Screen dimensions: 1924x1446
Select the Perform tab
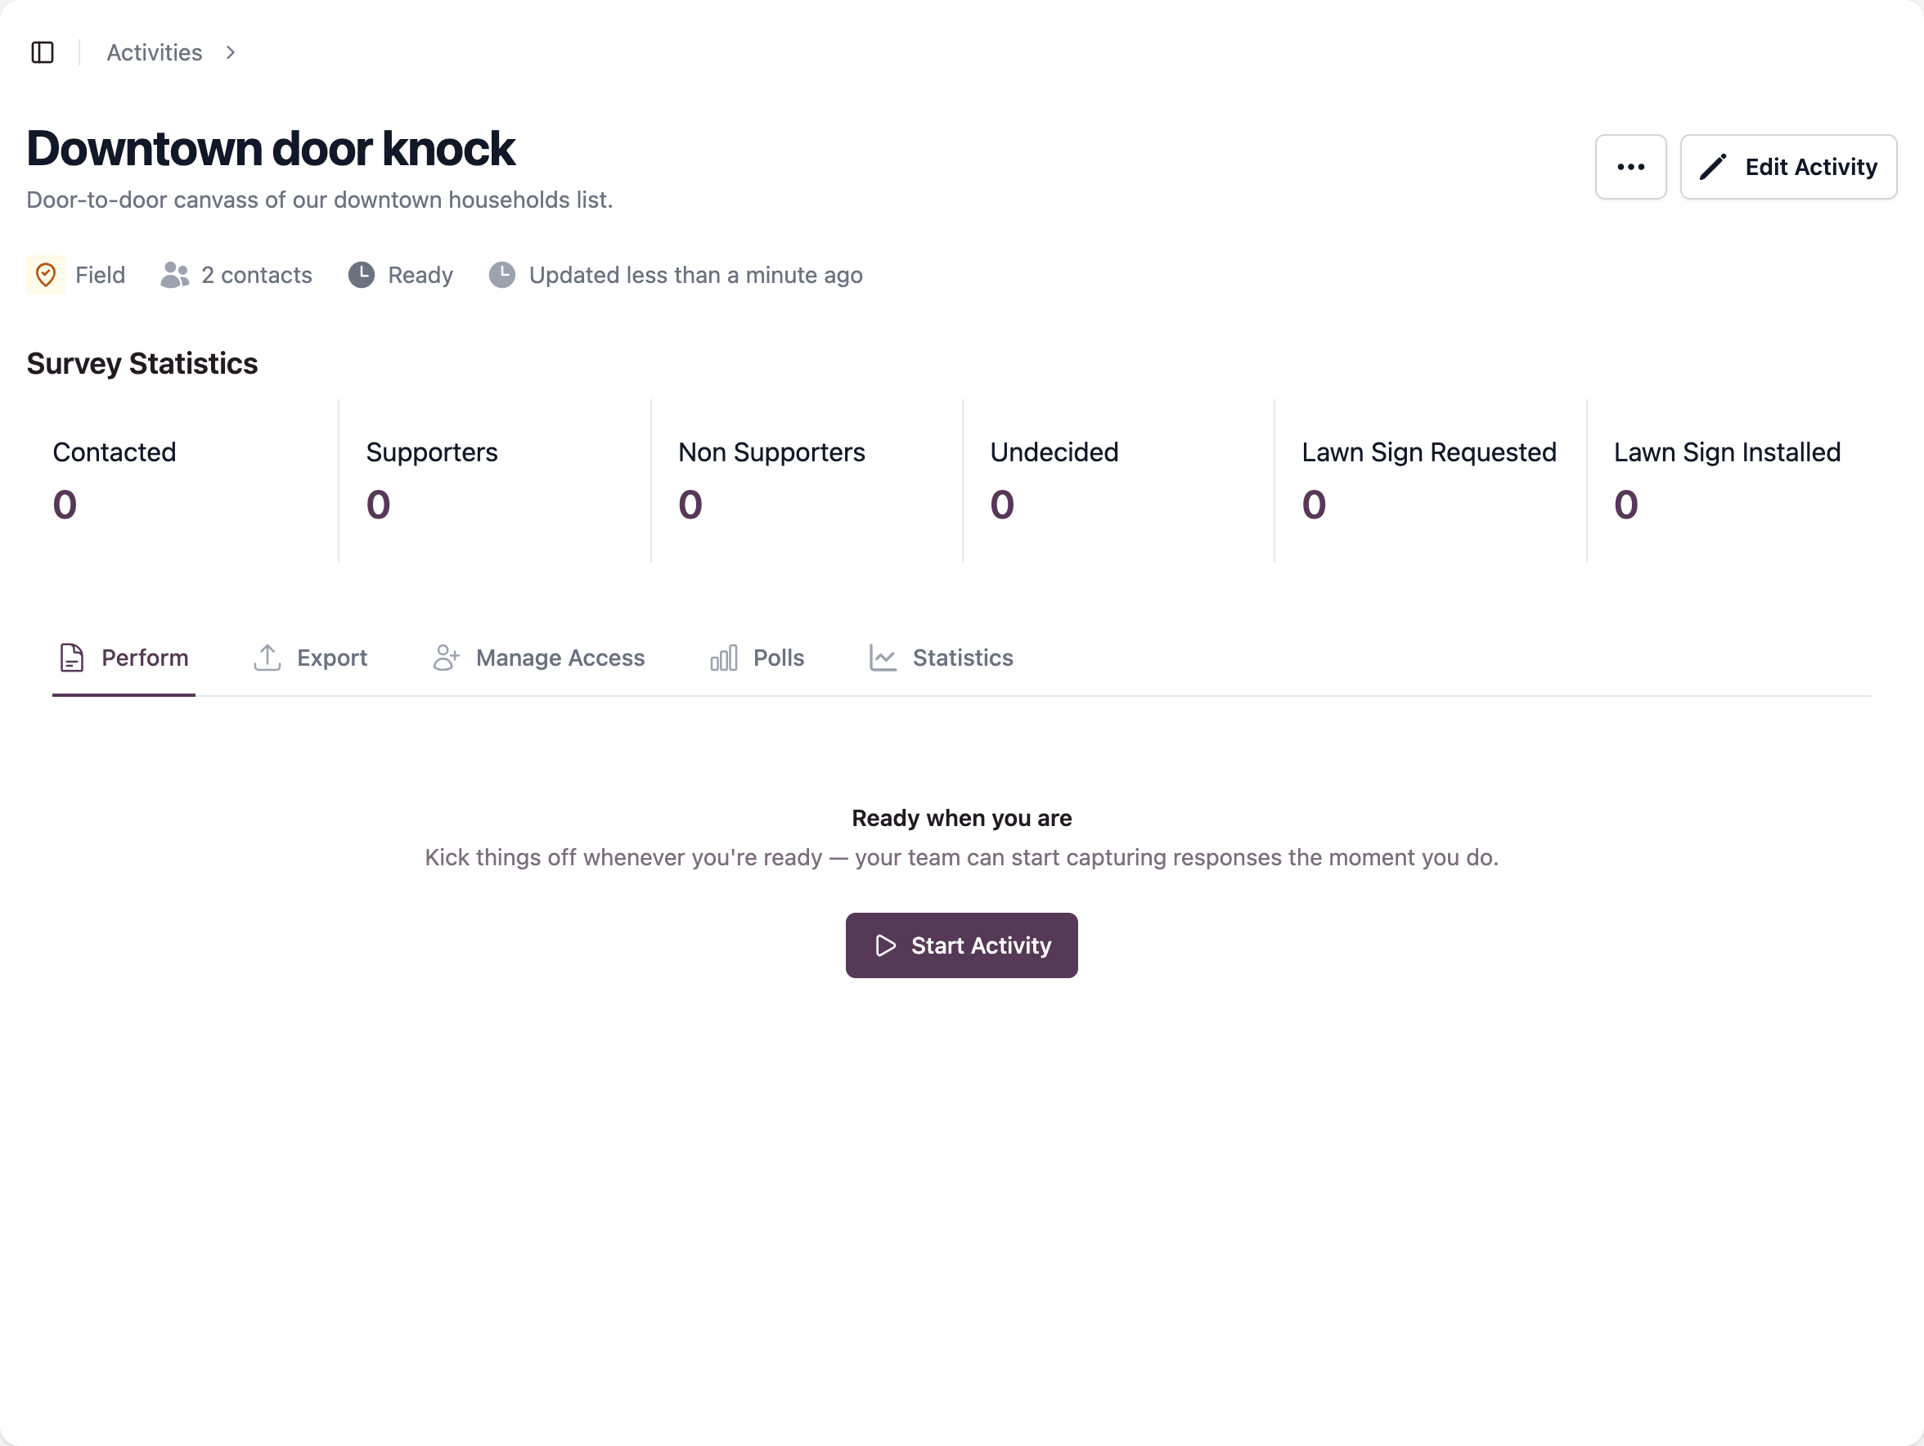pyautogui.click(x=124, y=658)
